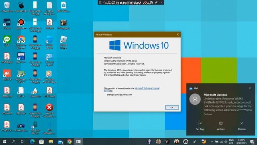This screenshot has height=145, width=257.
Task: Launch the Bandicam desktop shortcut
Action: 21,24
